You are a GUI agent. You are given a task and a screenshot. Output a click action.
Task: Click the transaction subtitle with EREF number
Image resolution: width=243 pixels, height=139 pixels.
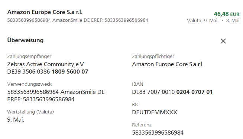pyautogui.click(x=78, y=20)
